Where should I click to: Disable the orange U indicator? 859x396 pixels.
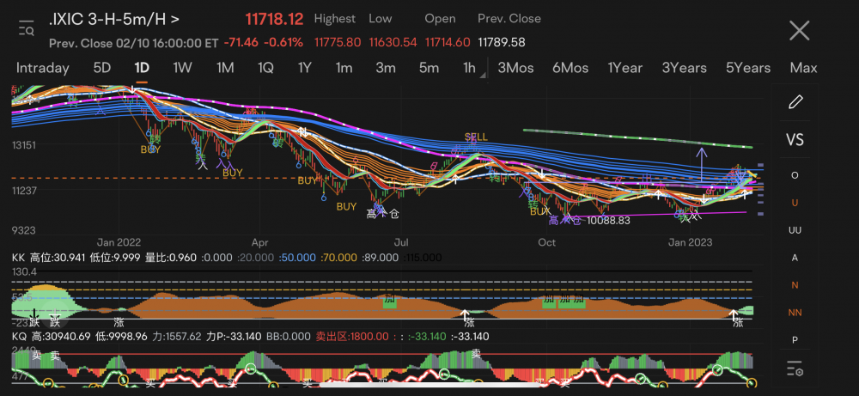[x=795, y=203]
